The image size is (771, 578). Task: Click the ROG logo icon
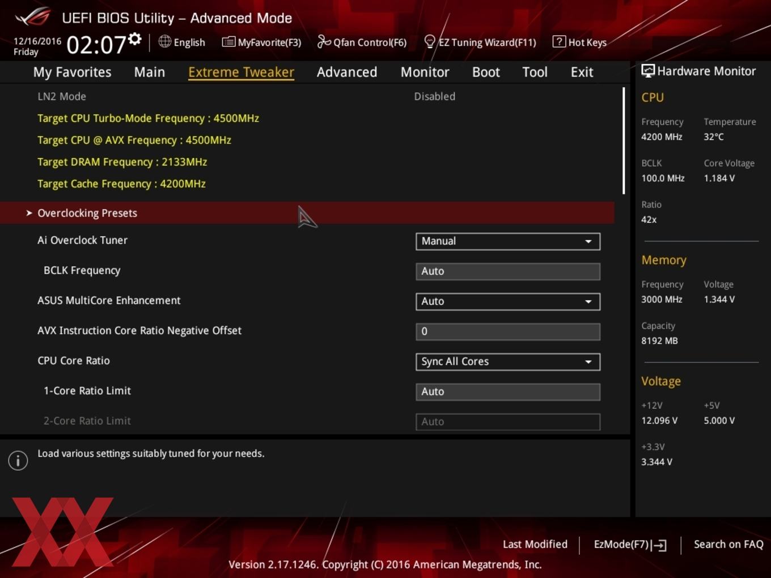[x=33, y=16]
